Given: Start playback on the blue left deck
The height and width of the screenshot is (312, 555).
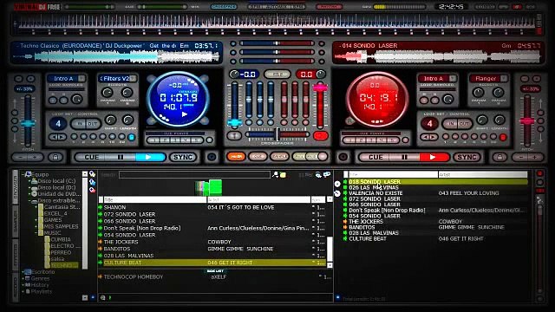Looking at the screenshot, I should [150, 157].
